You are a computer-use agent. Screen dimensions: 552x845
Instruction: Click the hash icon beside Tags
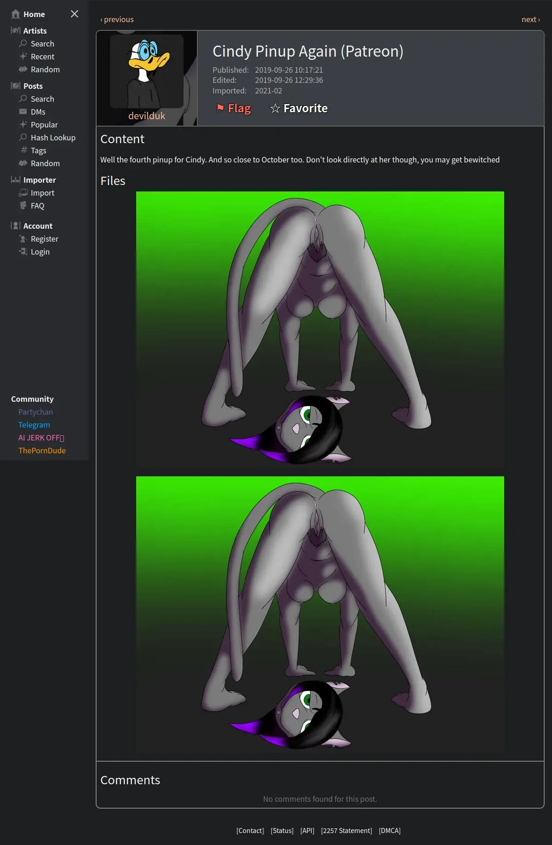24,150
